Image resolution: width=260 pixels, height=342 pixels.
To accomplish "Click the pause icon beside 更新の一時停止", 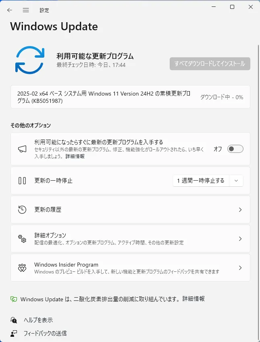I will (22, 181).
